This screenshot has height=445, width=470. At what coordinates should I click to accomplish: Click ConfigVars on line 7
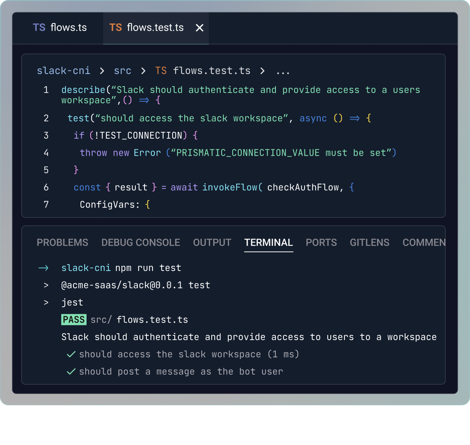click(x=107, y=205)
